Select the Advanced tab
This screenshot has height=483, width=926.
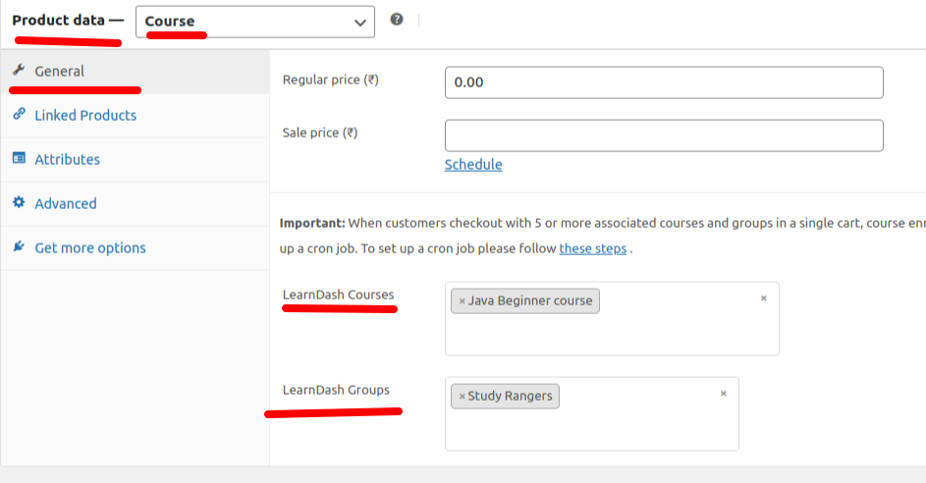coord(66,203)
